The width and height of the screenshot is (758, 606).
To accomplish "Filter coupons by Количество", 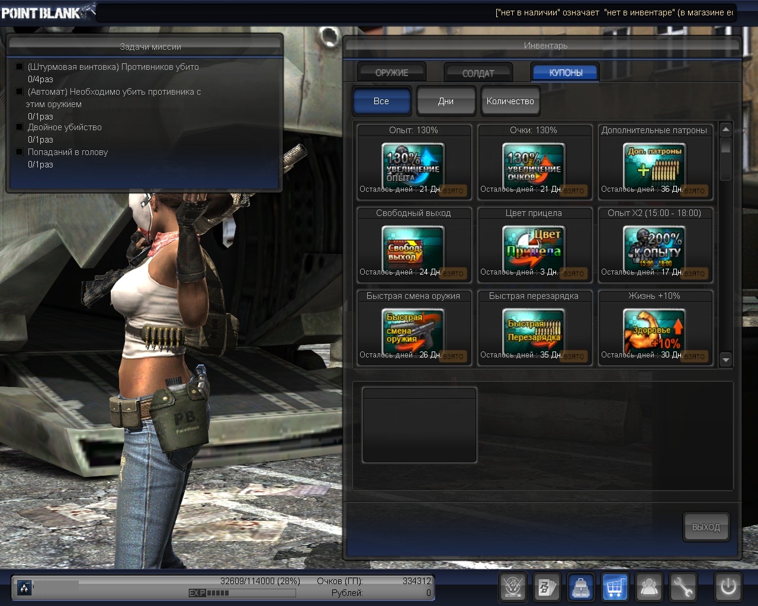I will [510, 101].
